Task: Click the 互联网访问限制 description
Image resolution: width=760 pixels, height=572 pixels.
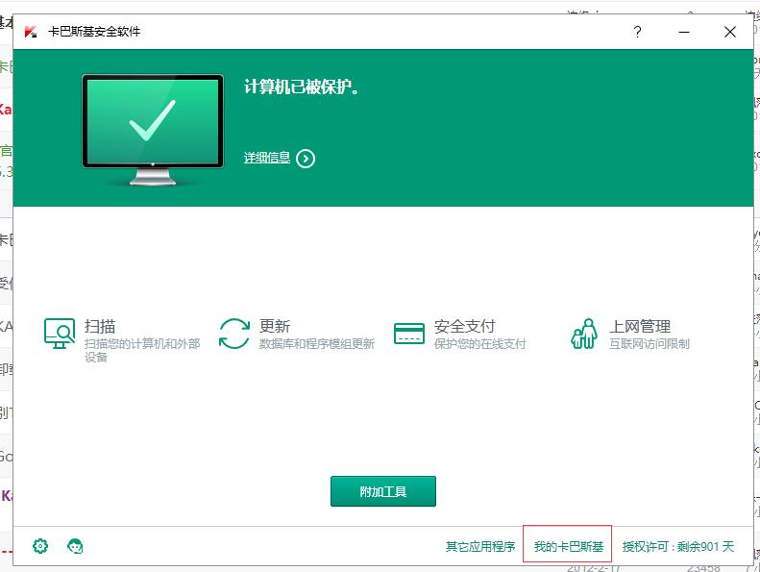Action: (x=650, y=344)
